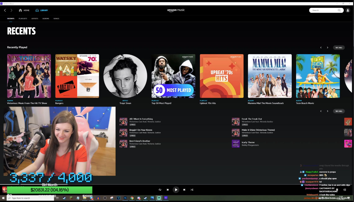Viewport: 354px width, 202px height.
Task: Click See All above the song list
Action: 339,111
